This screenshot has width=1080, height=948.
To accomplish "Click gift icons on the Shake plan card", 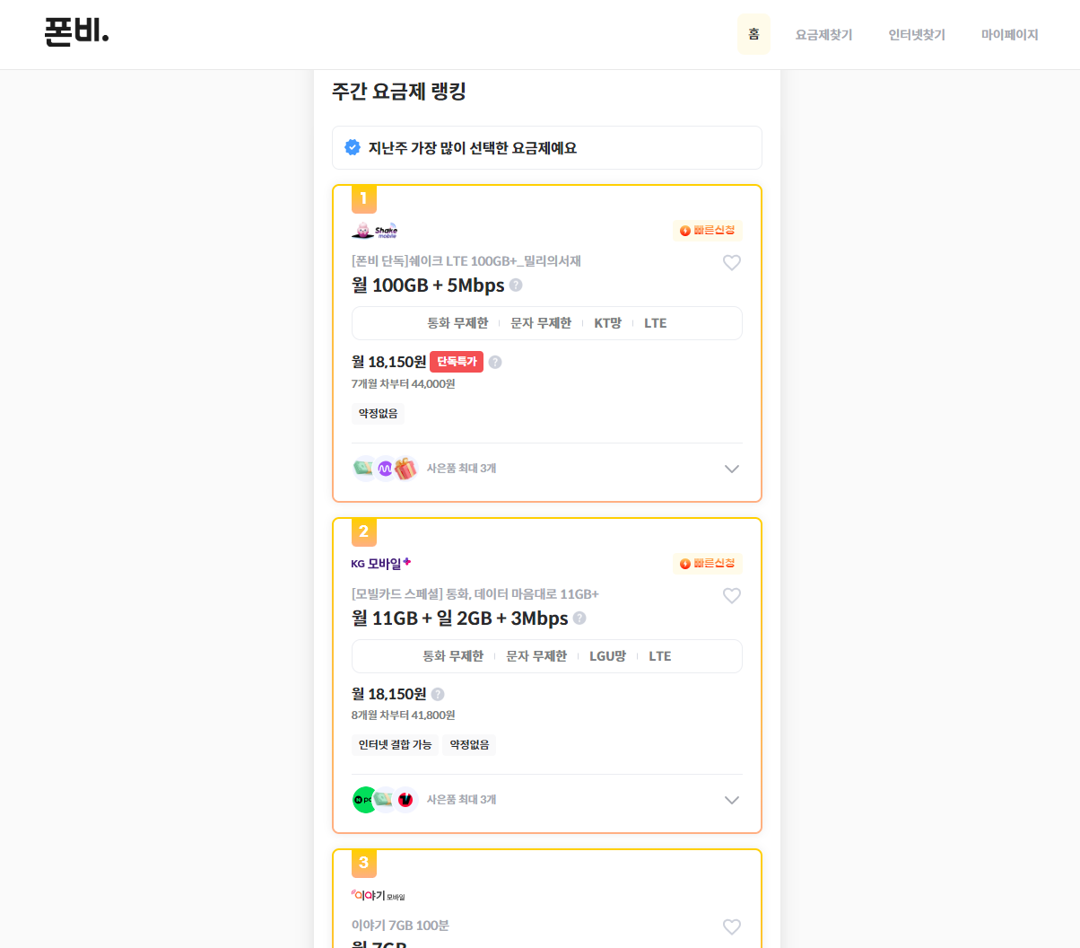I will tap(385, 469).
